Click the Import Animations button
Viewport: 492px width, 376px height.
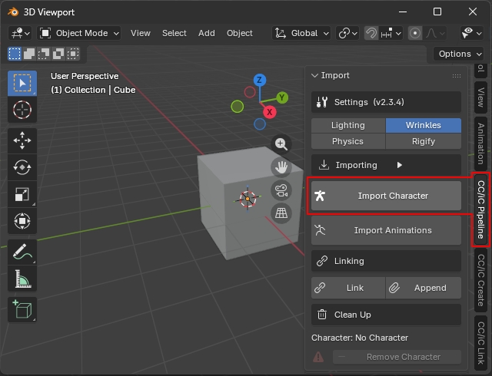(386, 230)
